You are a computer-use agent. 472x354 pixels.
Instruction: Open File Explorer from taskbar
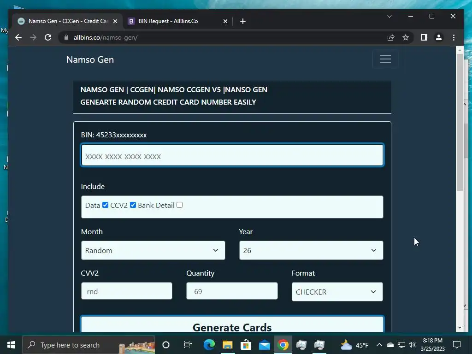coord(228,345)
